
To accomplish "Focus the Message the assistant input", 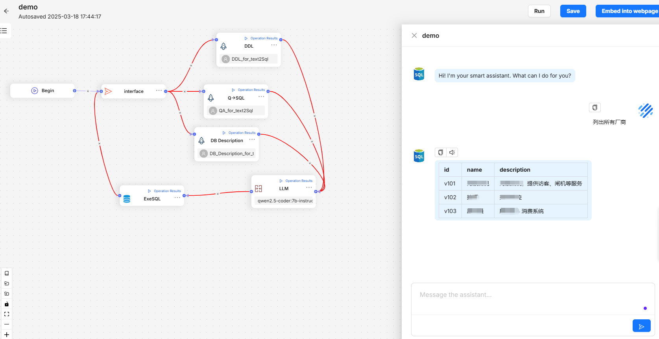I will (527, 295).
